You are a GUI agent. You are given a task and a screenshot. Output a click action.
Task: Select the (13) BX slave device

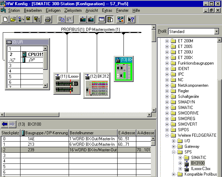(x=123, y=69)
